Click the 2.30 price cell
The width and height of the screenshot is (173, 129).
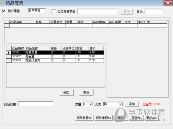(96, 60)
